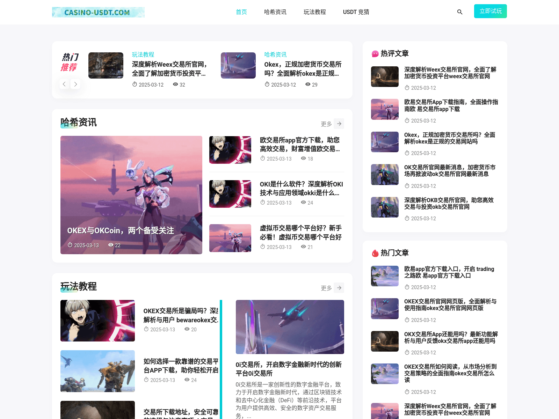The width and height of the screenshot is (559, 419).
Task: Click thumbnail of 欧易app官方下载入口 sidebar entry
Action: point(385,276)
